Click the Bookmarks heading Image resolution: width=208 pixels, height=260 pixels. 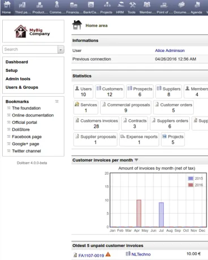point(17,102)
